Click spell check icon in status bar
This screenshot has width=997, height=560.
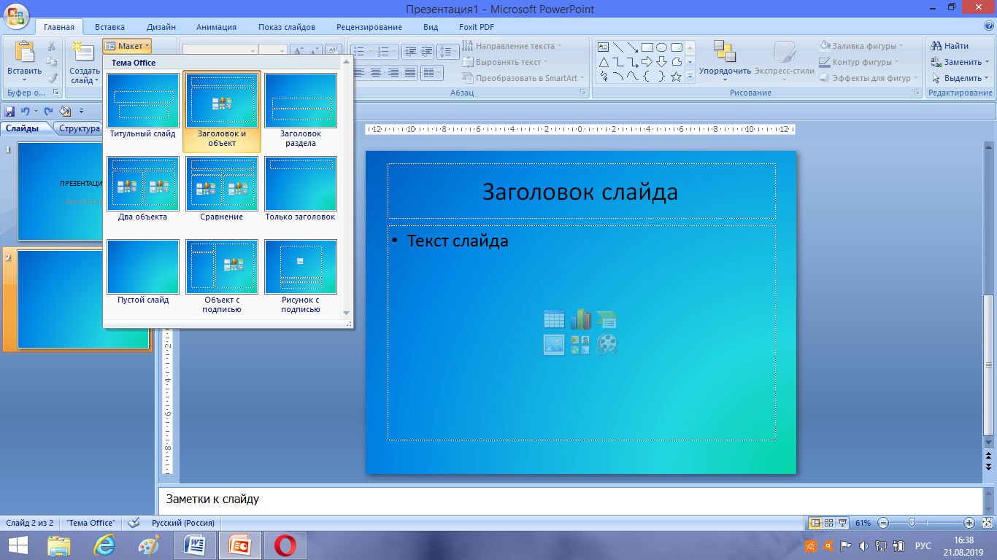pyautogui.click(x=134, y=523)
